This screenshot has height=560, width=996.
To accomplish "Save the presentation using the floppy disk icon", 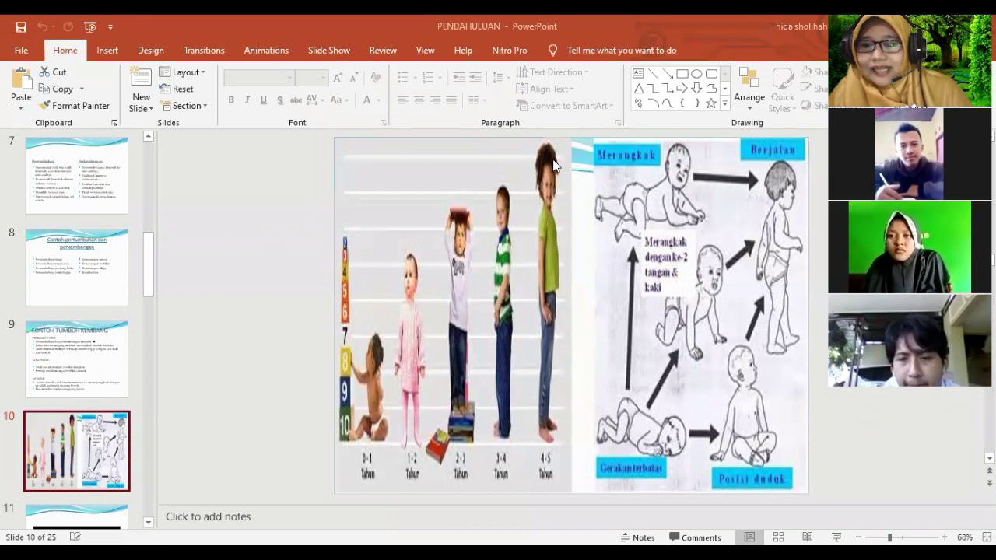I will tap(21, 26).
